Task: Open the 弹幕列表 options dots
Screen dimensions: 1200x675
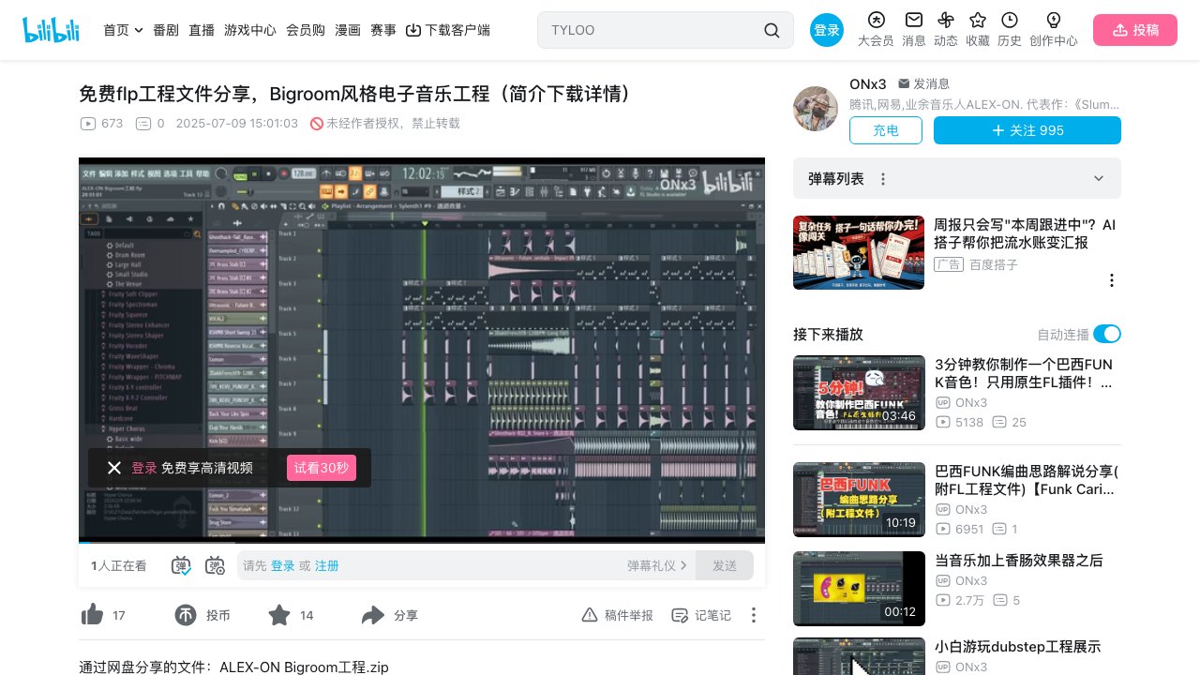Action: pyautogui.click(x=882, y=178)
